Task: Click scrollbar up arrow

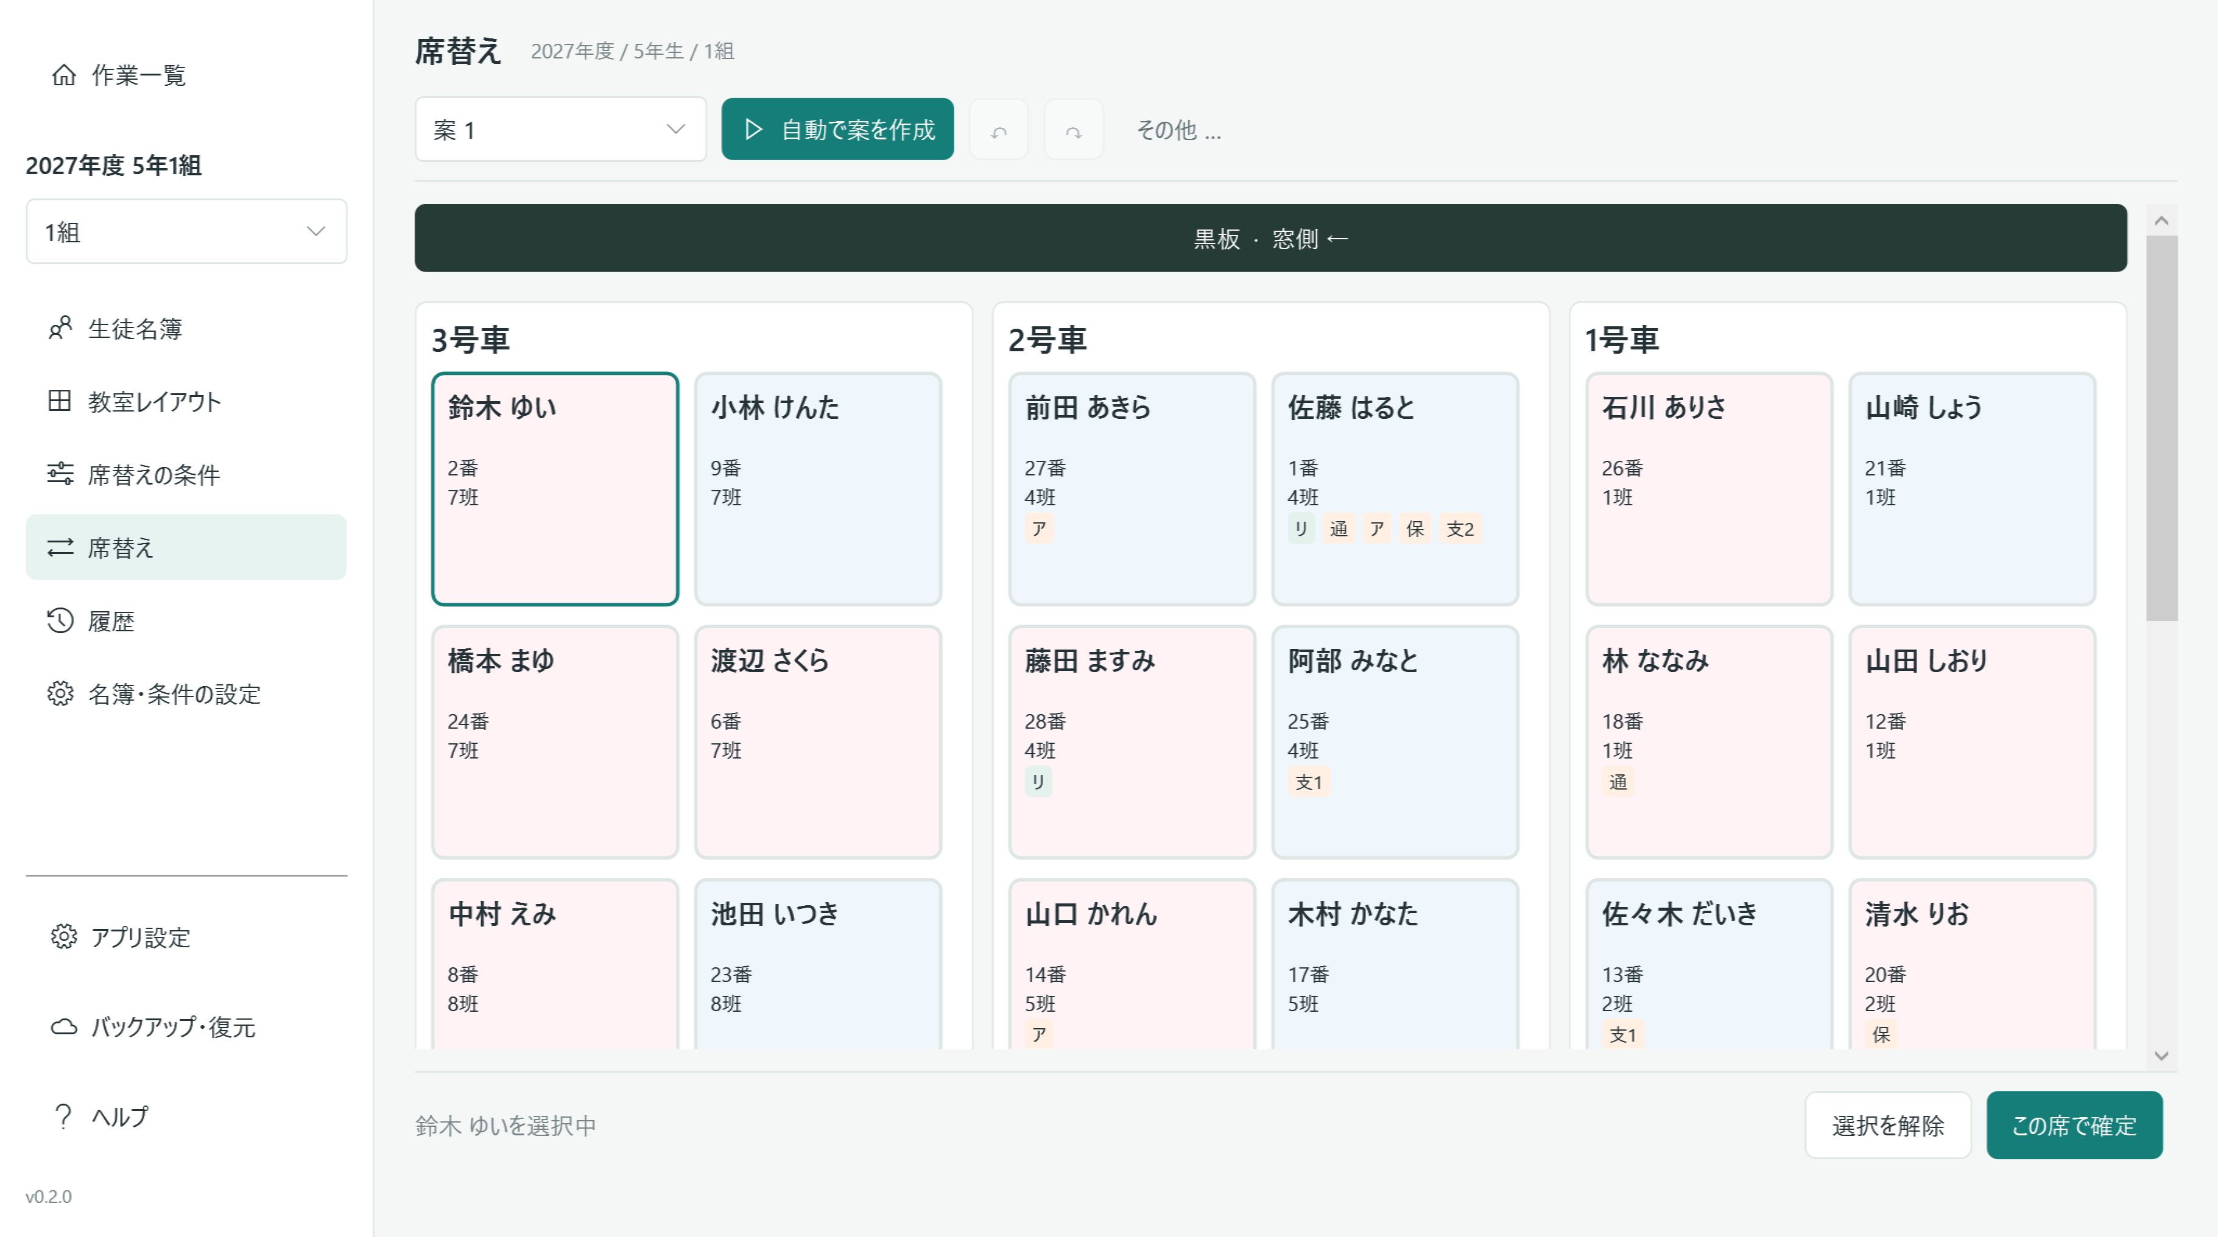Action: point(2161,221)
